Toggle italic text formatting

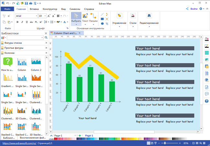tap(22, 22)
